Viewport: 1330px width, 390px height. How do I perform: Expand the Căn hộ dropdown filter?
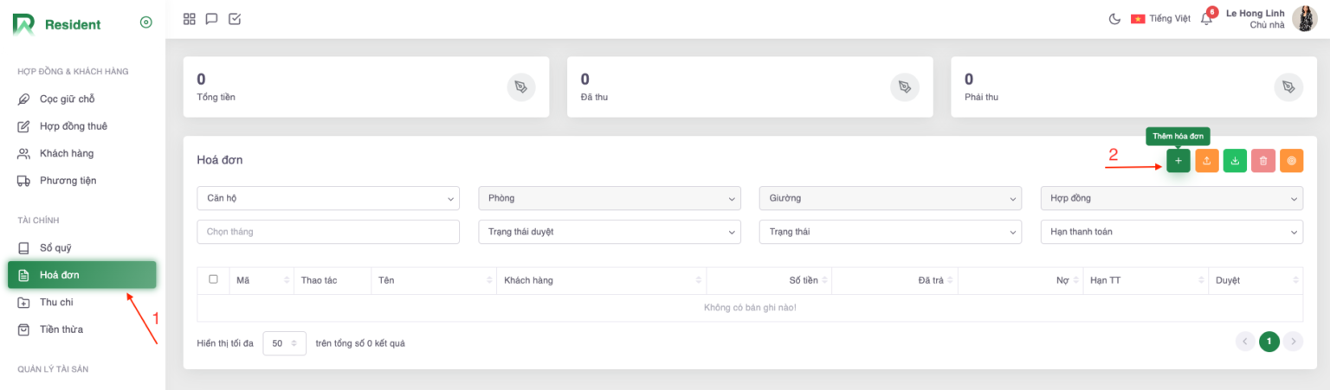[328, 198]
